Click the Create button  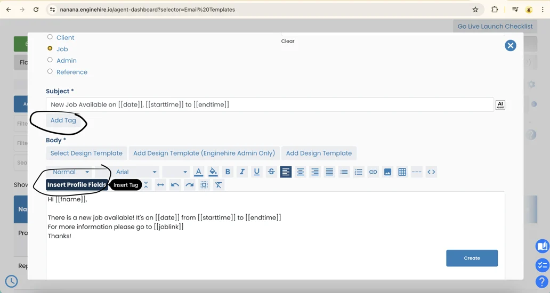click(x=472, y=258)
